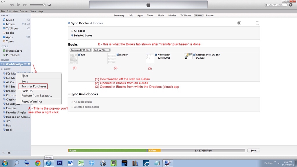Select the Selected books radio button
Screen dimensions: 297x167
72,35
